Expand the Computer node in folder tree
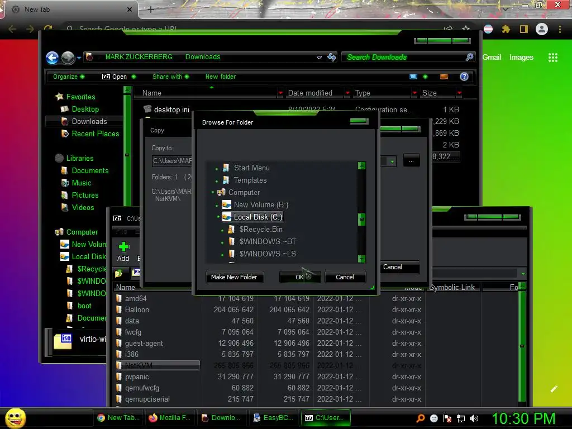The height and width of the screenshot is (429, 572). (213, 192)
